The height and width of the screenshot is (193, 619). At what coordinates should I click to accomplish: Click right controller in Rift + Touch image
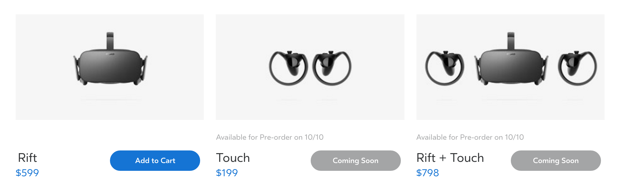pos(578,68)
